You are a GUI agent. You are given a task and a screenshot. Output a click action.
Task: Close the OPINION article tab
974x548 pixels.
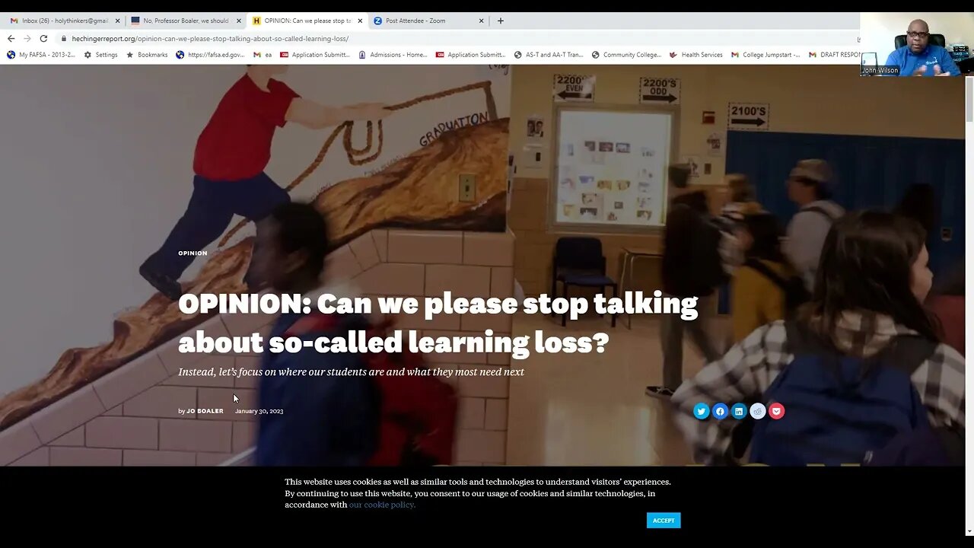click(x=360, y=21)
